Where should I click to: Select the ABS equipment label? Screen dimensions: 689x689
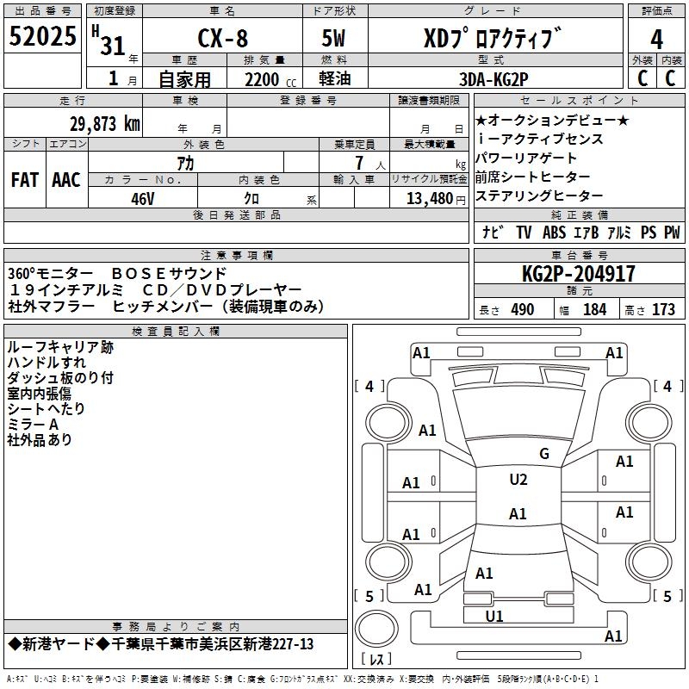[554, 232]
